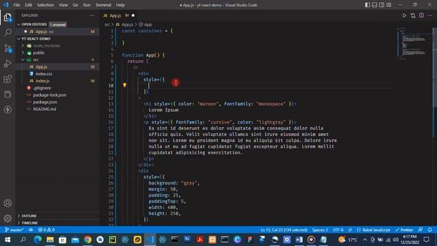Open Windows taskbar search
Image resolution: width=437 pixels, height=246 pixels.
[23, 240]
